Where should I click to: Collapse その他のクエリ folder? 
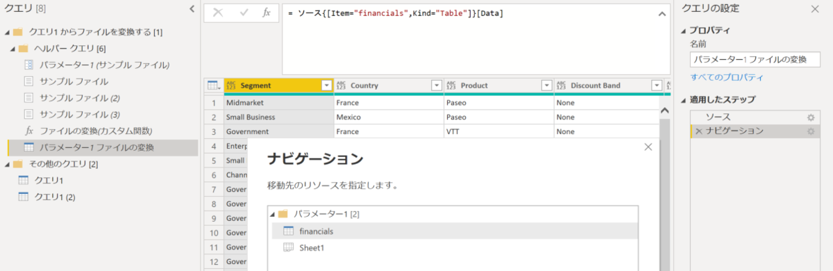[x=6, y=164]
